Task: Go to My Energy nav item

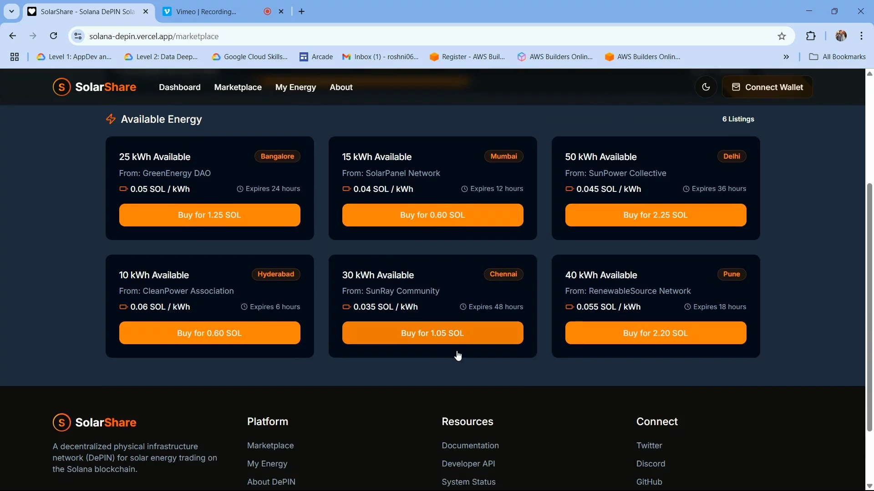Action: tap(295, 87)
